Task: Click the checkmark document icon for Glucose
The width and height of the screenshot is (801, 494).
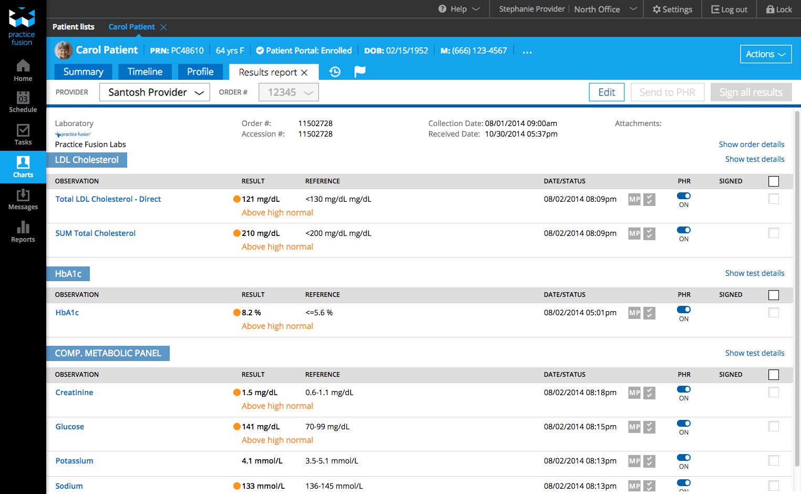Action: pyautogui.click(x=650, y=427)
